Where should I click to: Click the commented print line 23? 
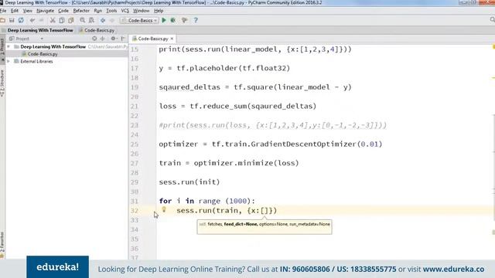[273, 125]
